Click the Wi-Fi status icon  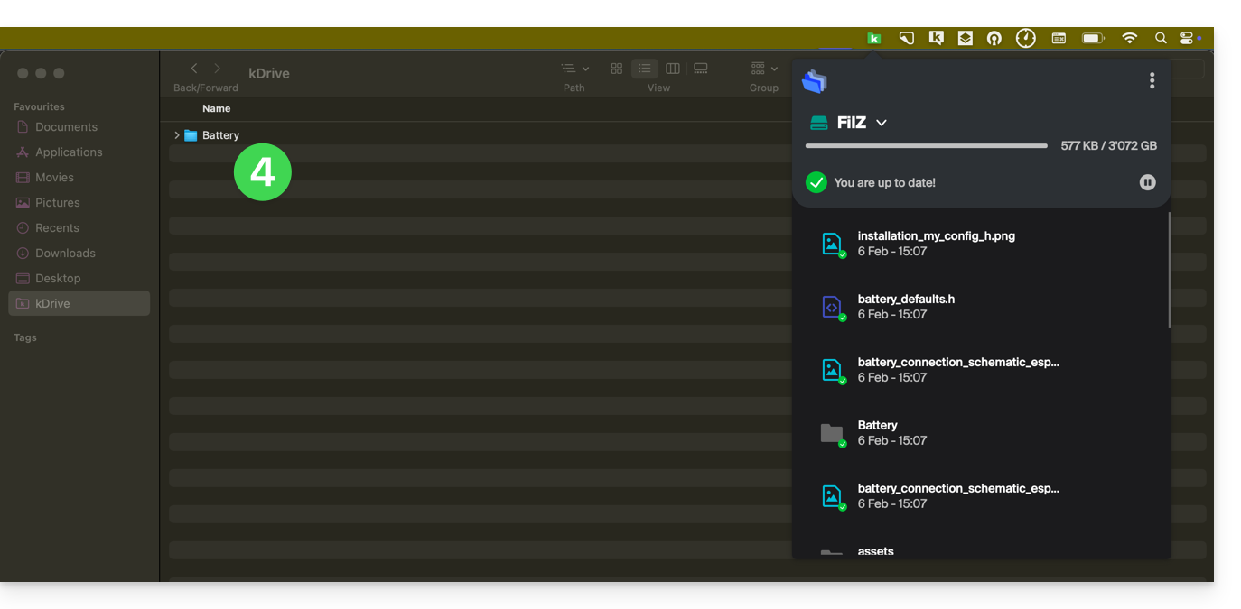coord(1129,38)
